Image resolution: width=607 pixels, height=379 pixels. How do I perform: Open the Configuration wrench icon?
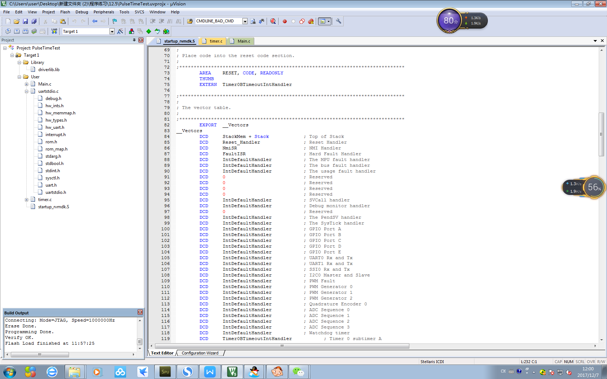[339, 21]
